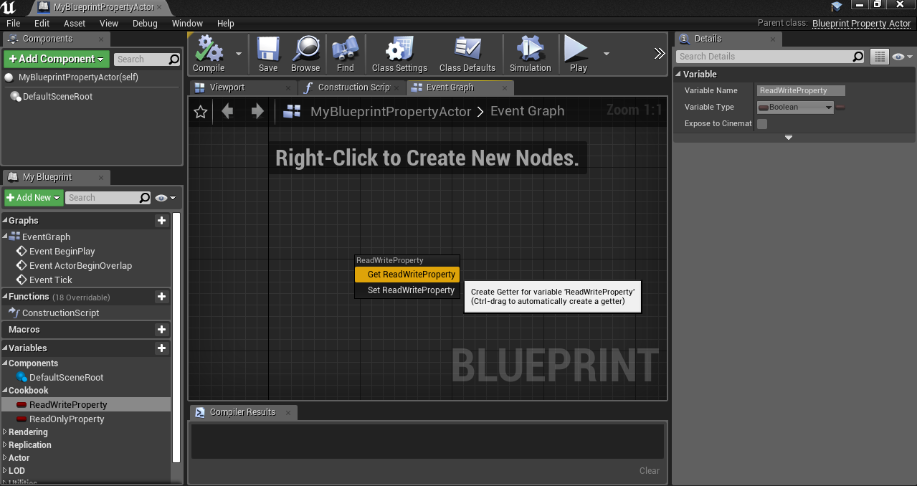Open Compile options dropdown arrow
Image resolution: width=917 pixels, height=486 pixels.
pos(238,54)
